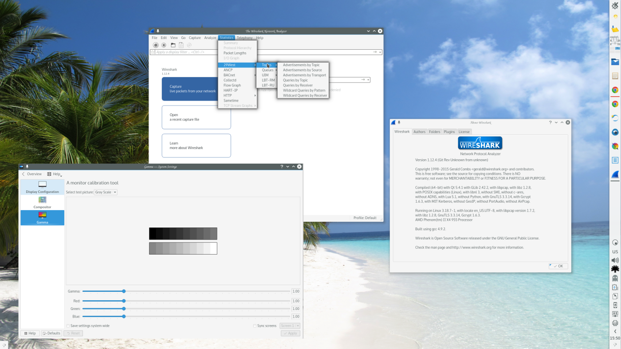Viewport: 621px width, 349px height.
Task: Expand the HTTP submenu
Action: (x=237, y=95)
